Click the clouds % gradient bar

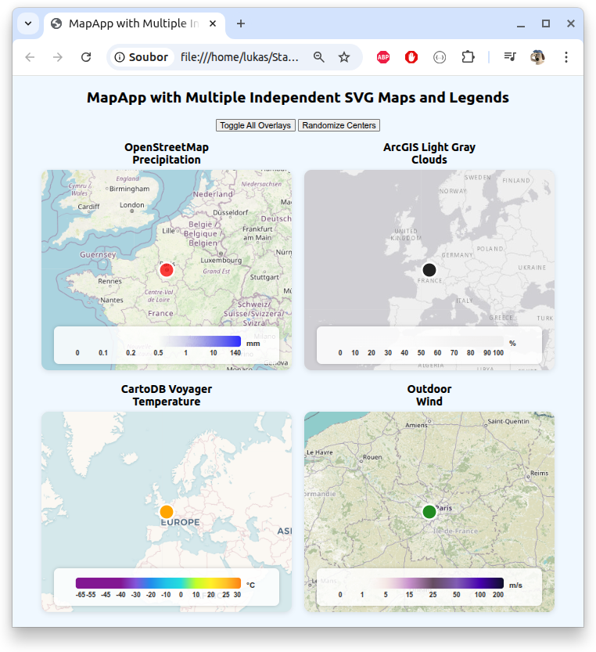[x=422, y=341]
